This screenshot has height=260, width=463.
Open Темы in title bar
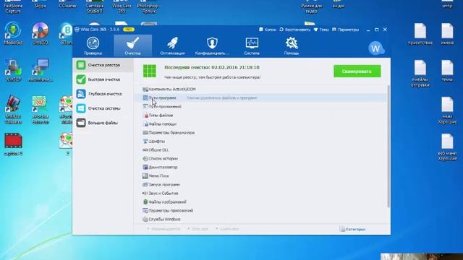(x=321, y=30)
